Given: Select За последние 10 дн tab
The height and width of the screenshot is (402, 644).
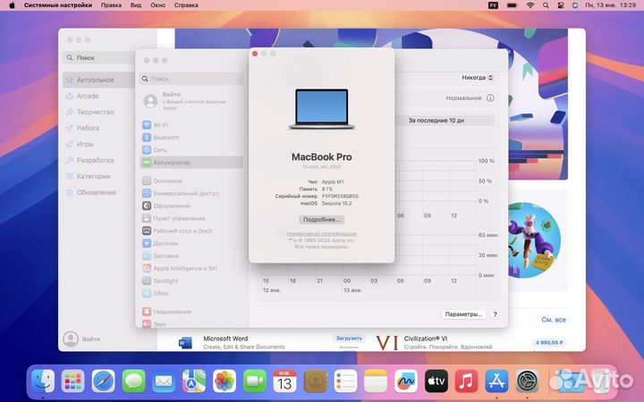Looking at the screenshot, I should pos(436,121).
